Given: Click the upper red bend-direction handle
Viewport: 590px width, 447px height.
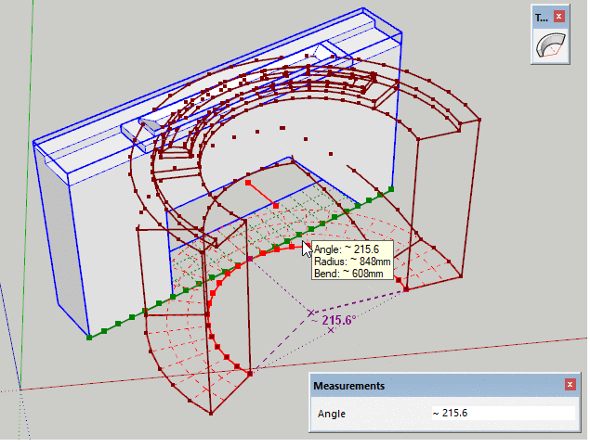Looking at the screenshot, I should 248,183.
